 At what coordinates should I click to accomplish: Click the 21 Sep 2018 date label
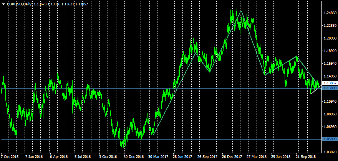pyautogui.click(x=305, y=157)
